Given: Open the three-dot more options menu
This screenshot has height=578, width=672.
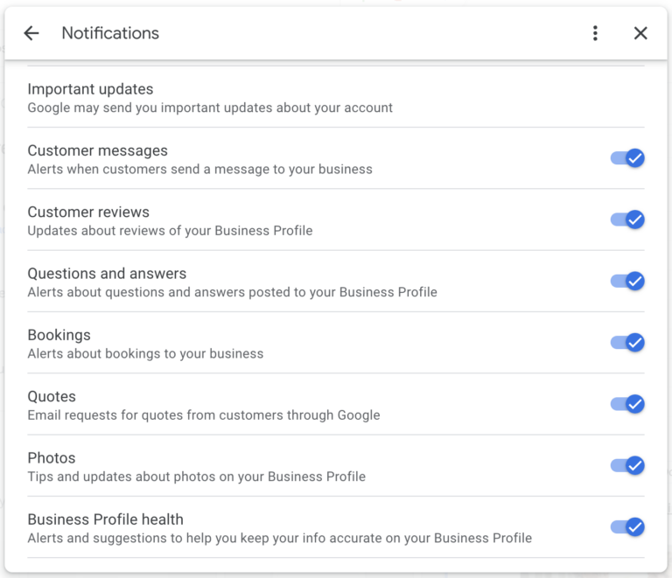Looking at the screenshot, I should point(595,33).
